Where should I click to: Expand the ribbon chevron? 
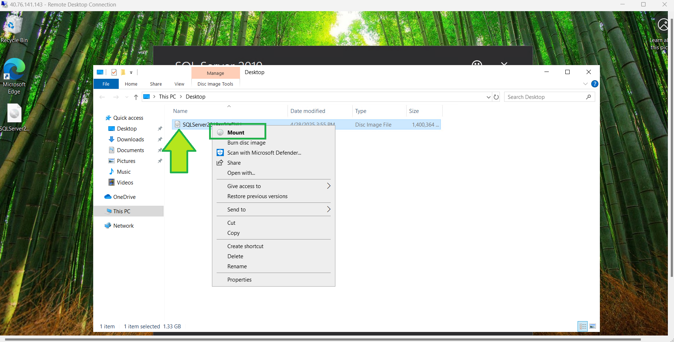click(x=585, y=84)
